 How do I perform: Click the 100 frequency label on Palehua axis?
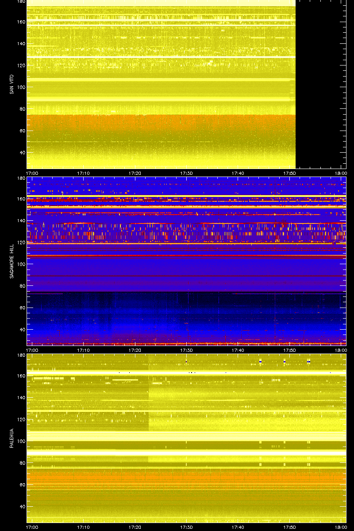tap(20, 441)
